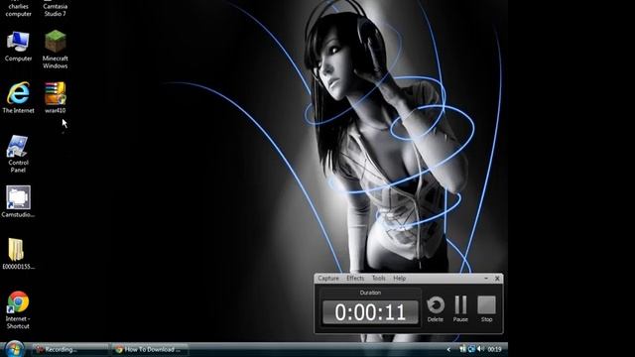Open the Help menu in the recorder
635x357 pixels.
pos(399,278)
